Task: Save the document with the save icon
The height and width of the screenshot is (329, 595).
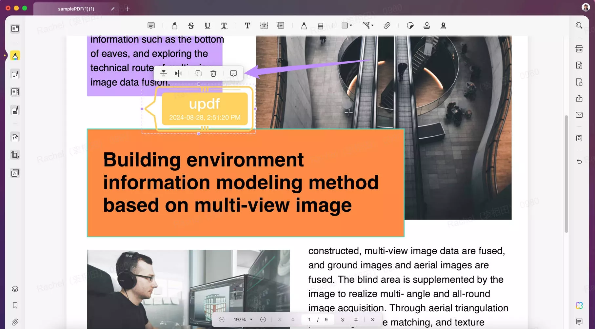Action: pyautogui.click(x=579, y=138)
